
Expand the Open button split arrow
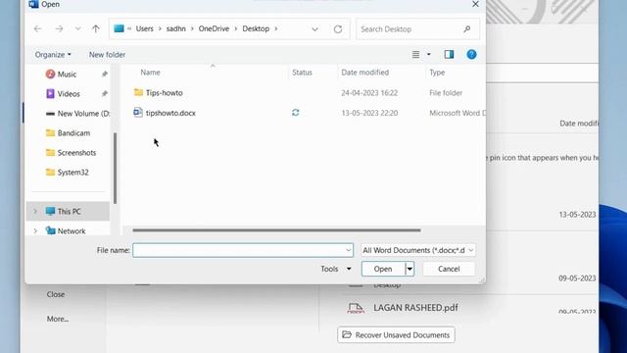coord(410,269)
